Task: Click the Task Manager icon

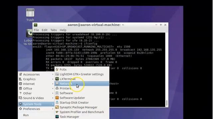Action: pyautogui.click(x=57, y=117)
